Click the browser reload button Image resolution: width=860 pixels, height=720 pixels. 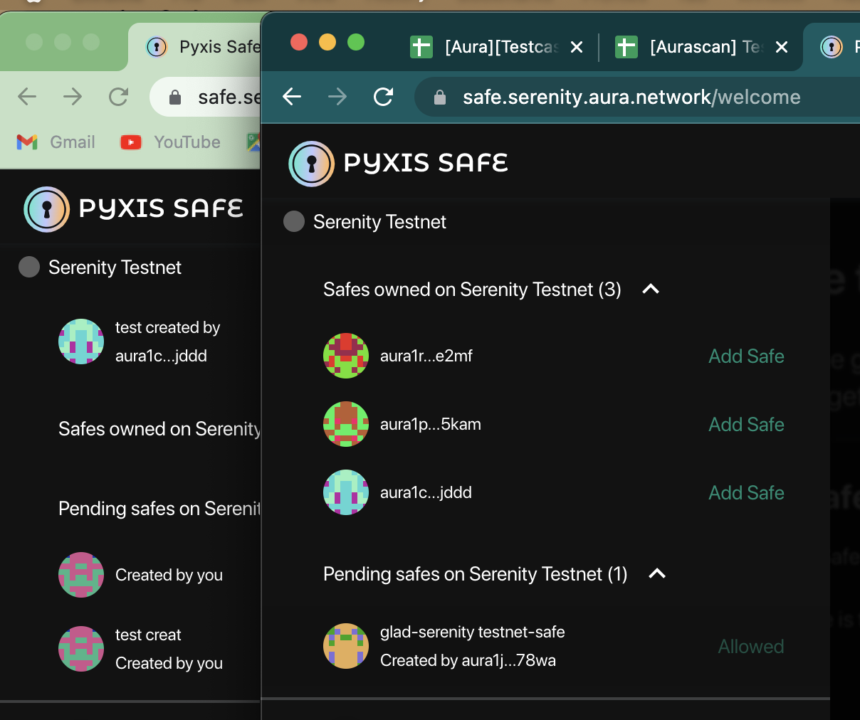point(383,97)
